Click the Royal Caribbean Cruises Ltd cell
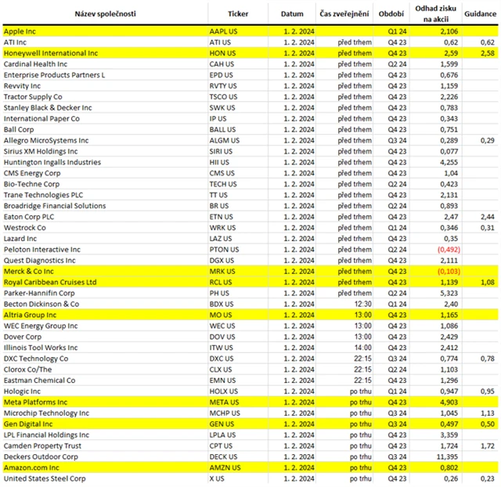 click(50, 280)
